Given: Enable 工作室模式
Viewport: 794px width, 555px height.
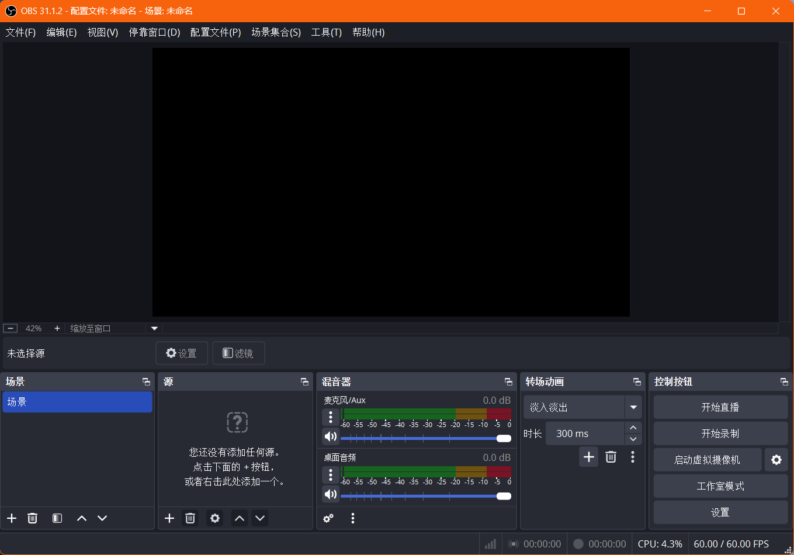Looking at the screenshot, I should pyautogui.click(x=720, y=485).
